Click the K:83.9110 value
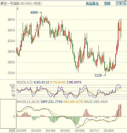This screenshot has height=133, width=127. (41, 82)
